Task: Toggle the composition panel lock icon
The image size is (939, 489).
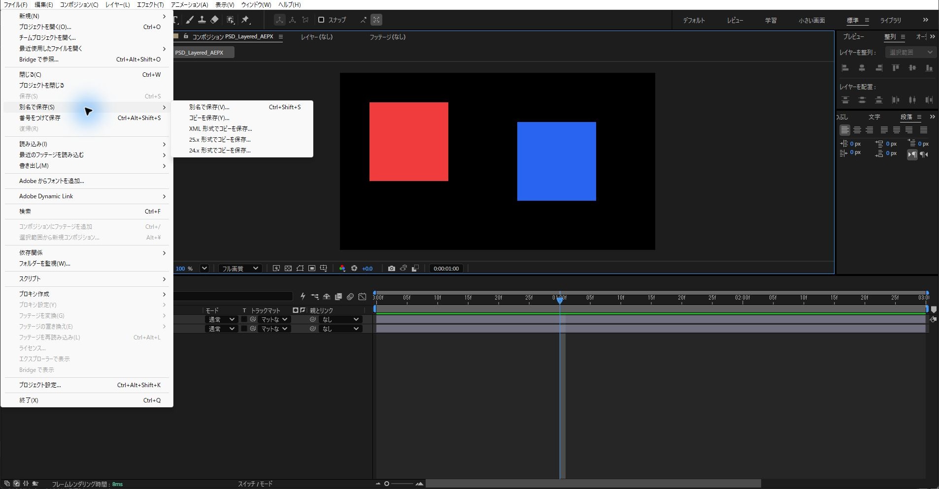Action: click(x=186, y=36)
